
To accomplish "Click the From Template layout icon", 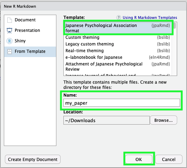I will [x=9, y=51].
